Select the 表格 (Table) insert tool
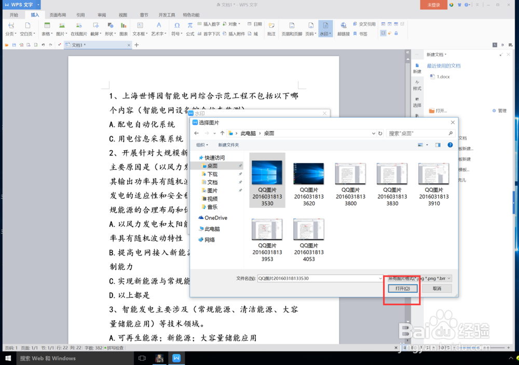Image resolution: width=519 pixels, height=365 pixels. [x=46, y=30]
